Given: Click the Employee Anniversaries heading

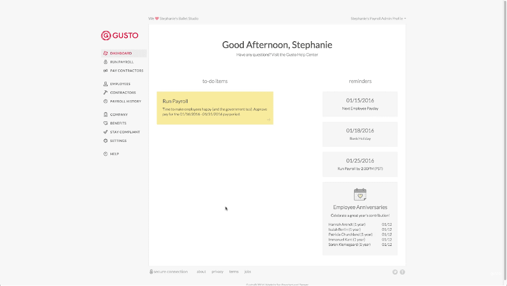Looking at the screenshot, I should pos(360,207).
